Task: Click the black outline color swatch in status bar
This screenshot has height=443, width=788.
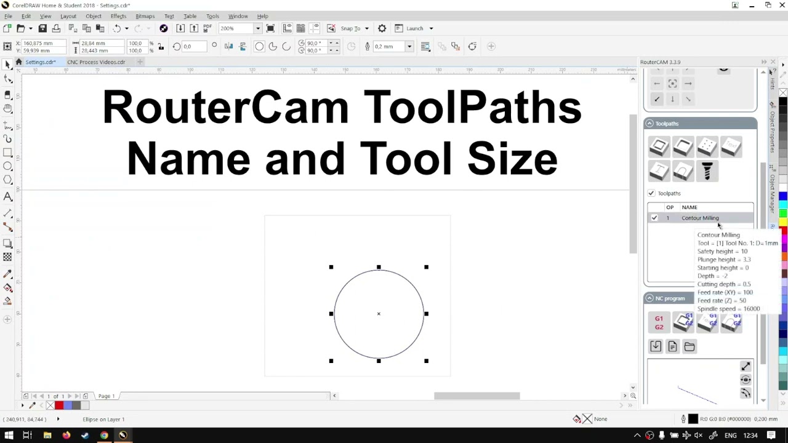Action: coord(693,419)
